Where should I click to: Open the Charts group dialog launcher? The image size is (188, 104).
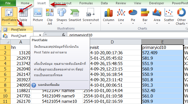click(187, 29)
